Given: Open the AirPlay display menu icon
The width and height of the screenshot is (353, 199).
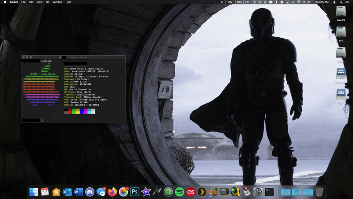Looking at the screenshot, I should [288, 2].
